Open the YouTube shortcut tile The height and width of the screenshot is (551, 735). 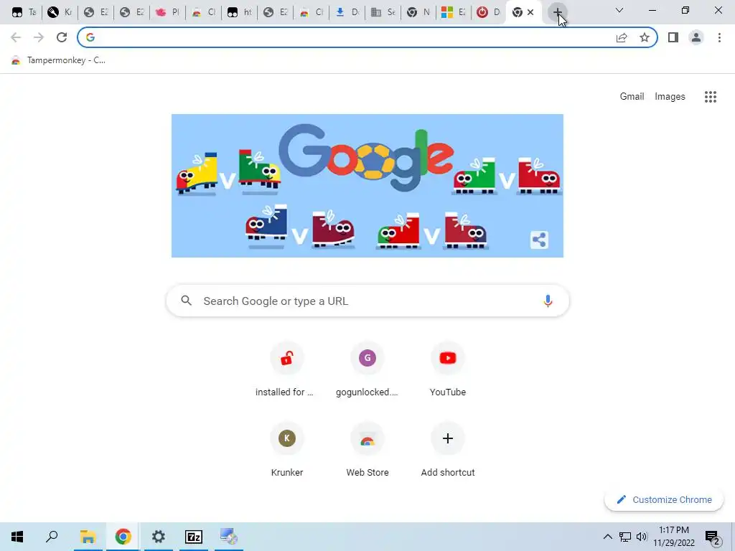tap(448, 370)
